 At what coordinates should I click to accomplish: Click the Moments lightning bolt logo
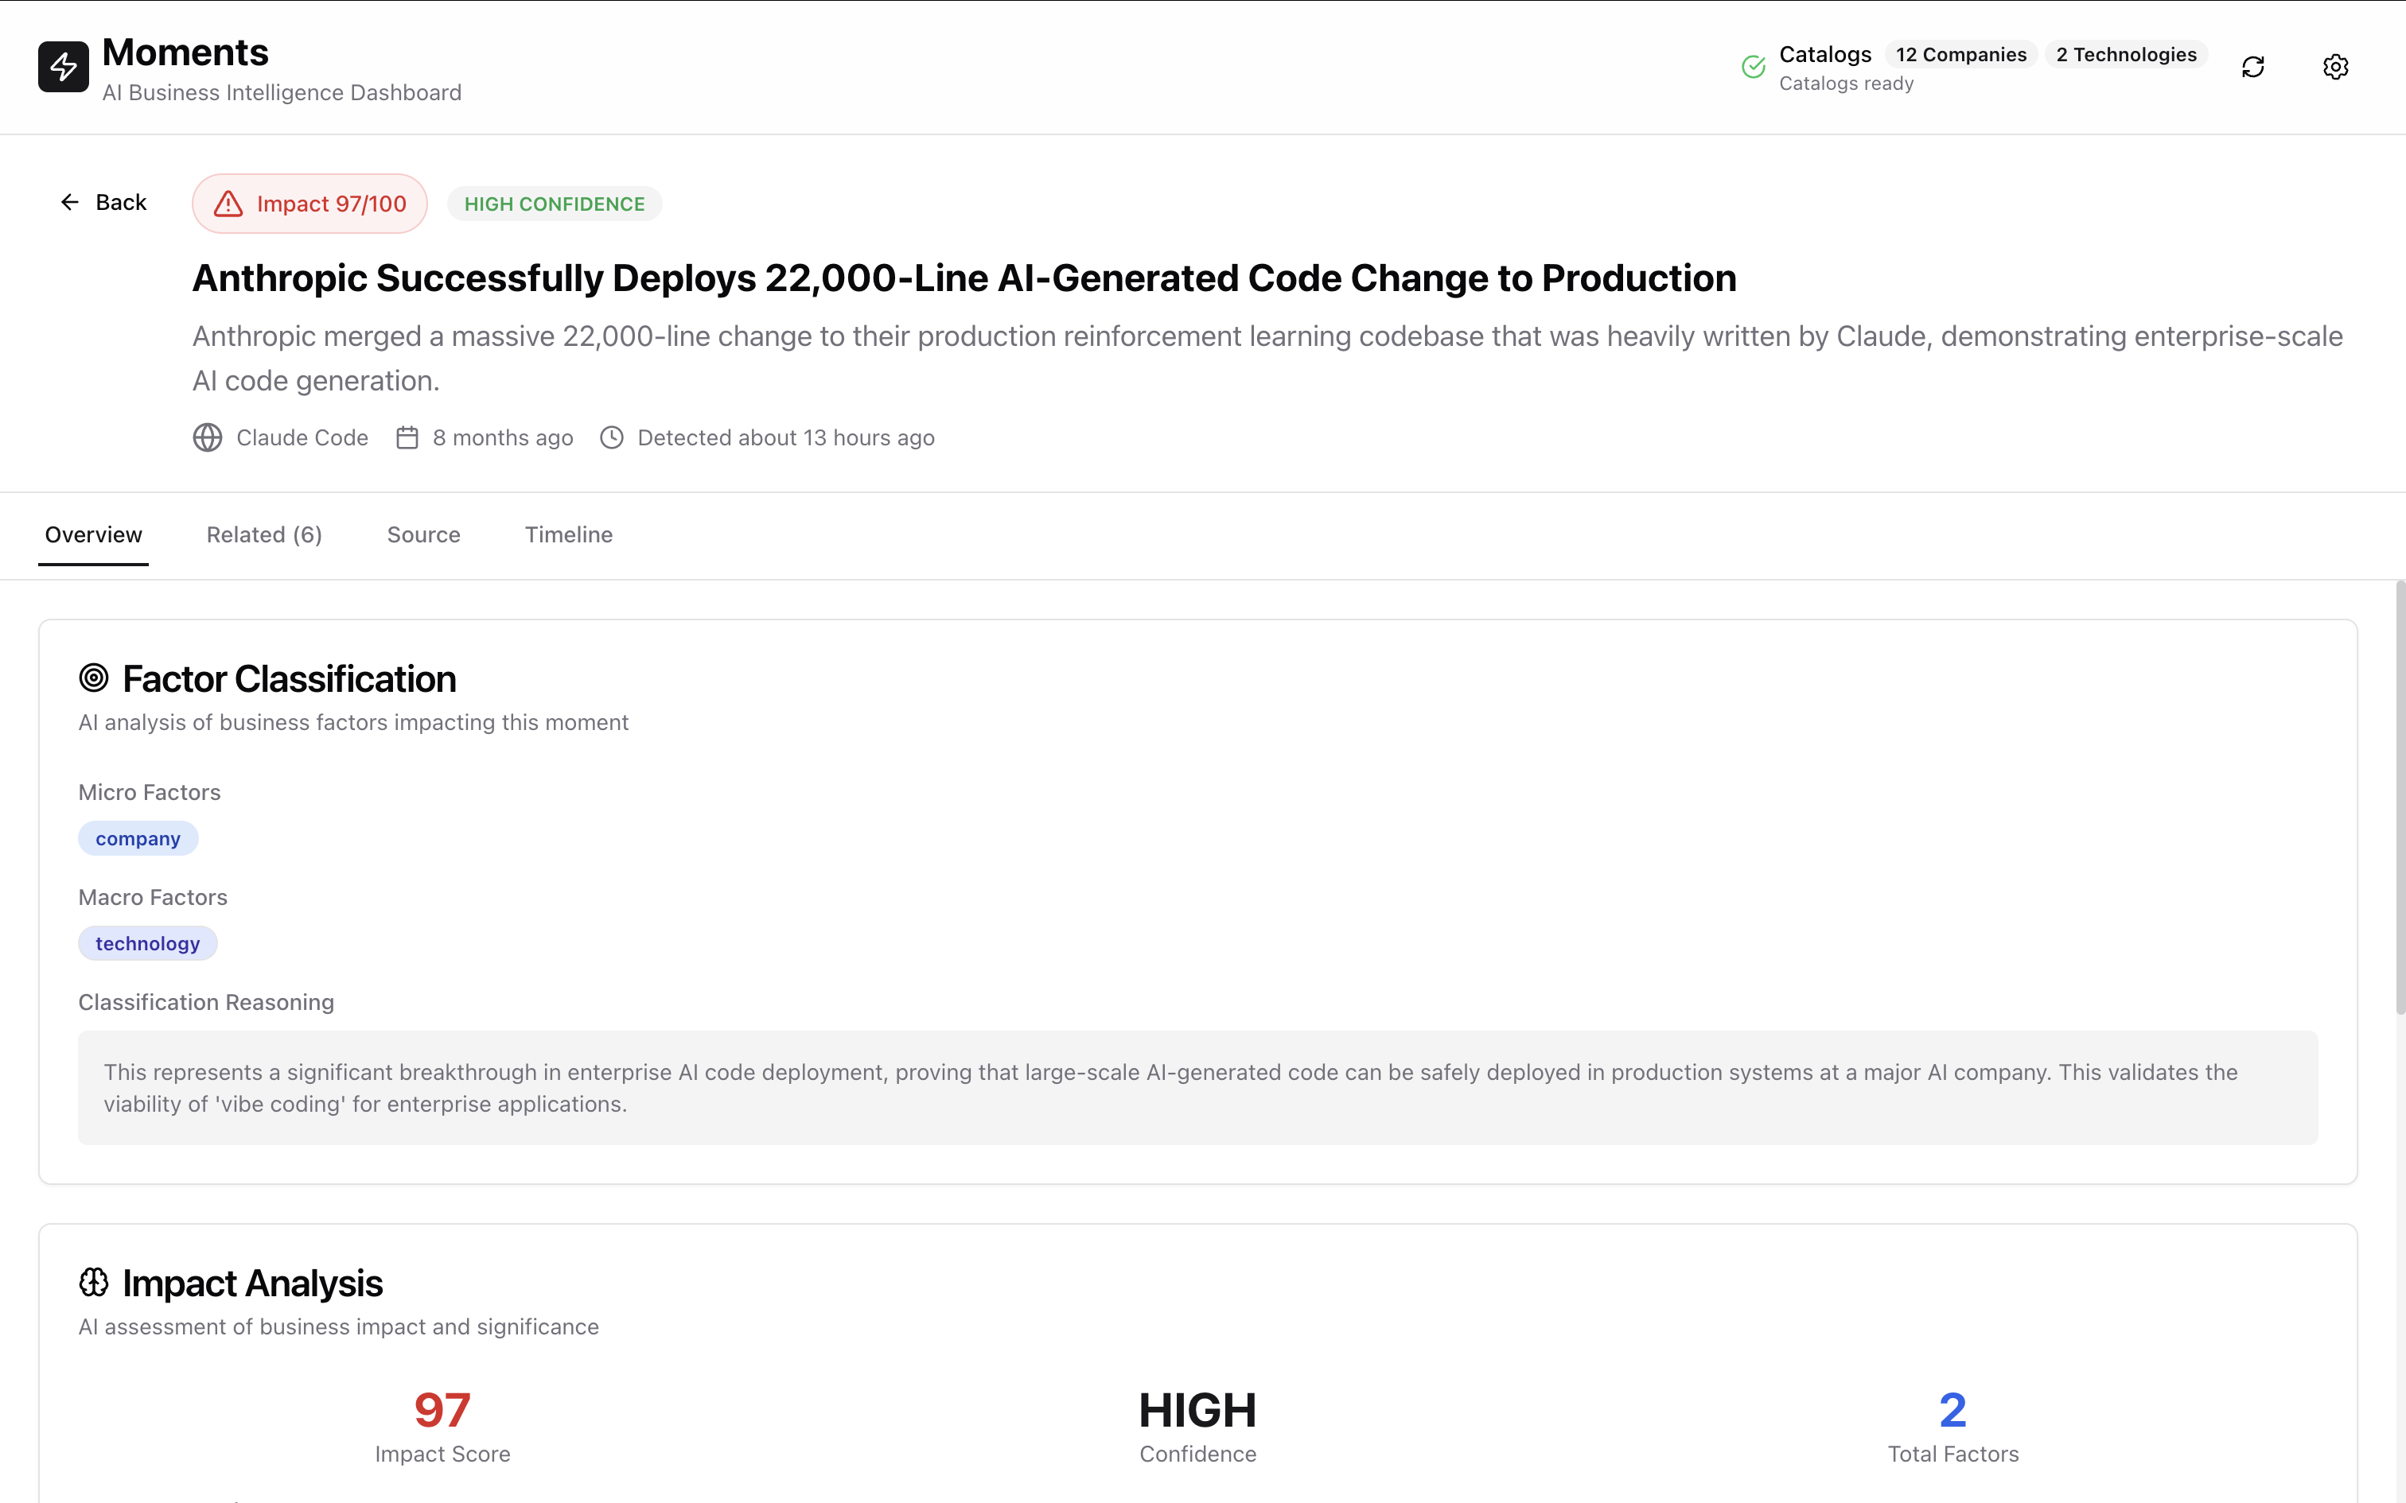pyautogui.click(x=64, y=67)
